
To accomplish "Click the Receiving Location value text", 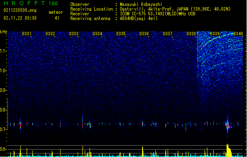I will tap(175, 9).
